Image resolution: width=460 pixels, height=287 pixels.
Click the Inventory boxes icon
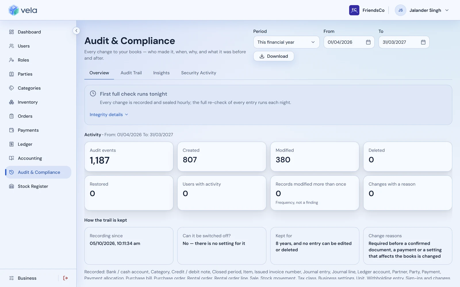coord(11,102)
